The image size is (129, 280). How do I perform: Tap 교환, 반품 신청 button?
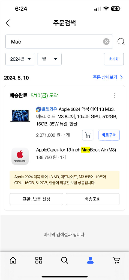[36, 199]
